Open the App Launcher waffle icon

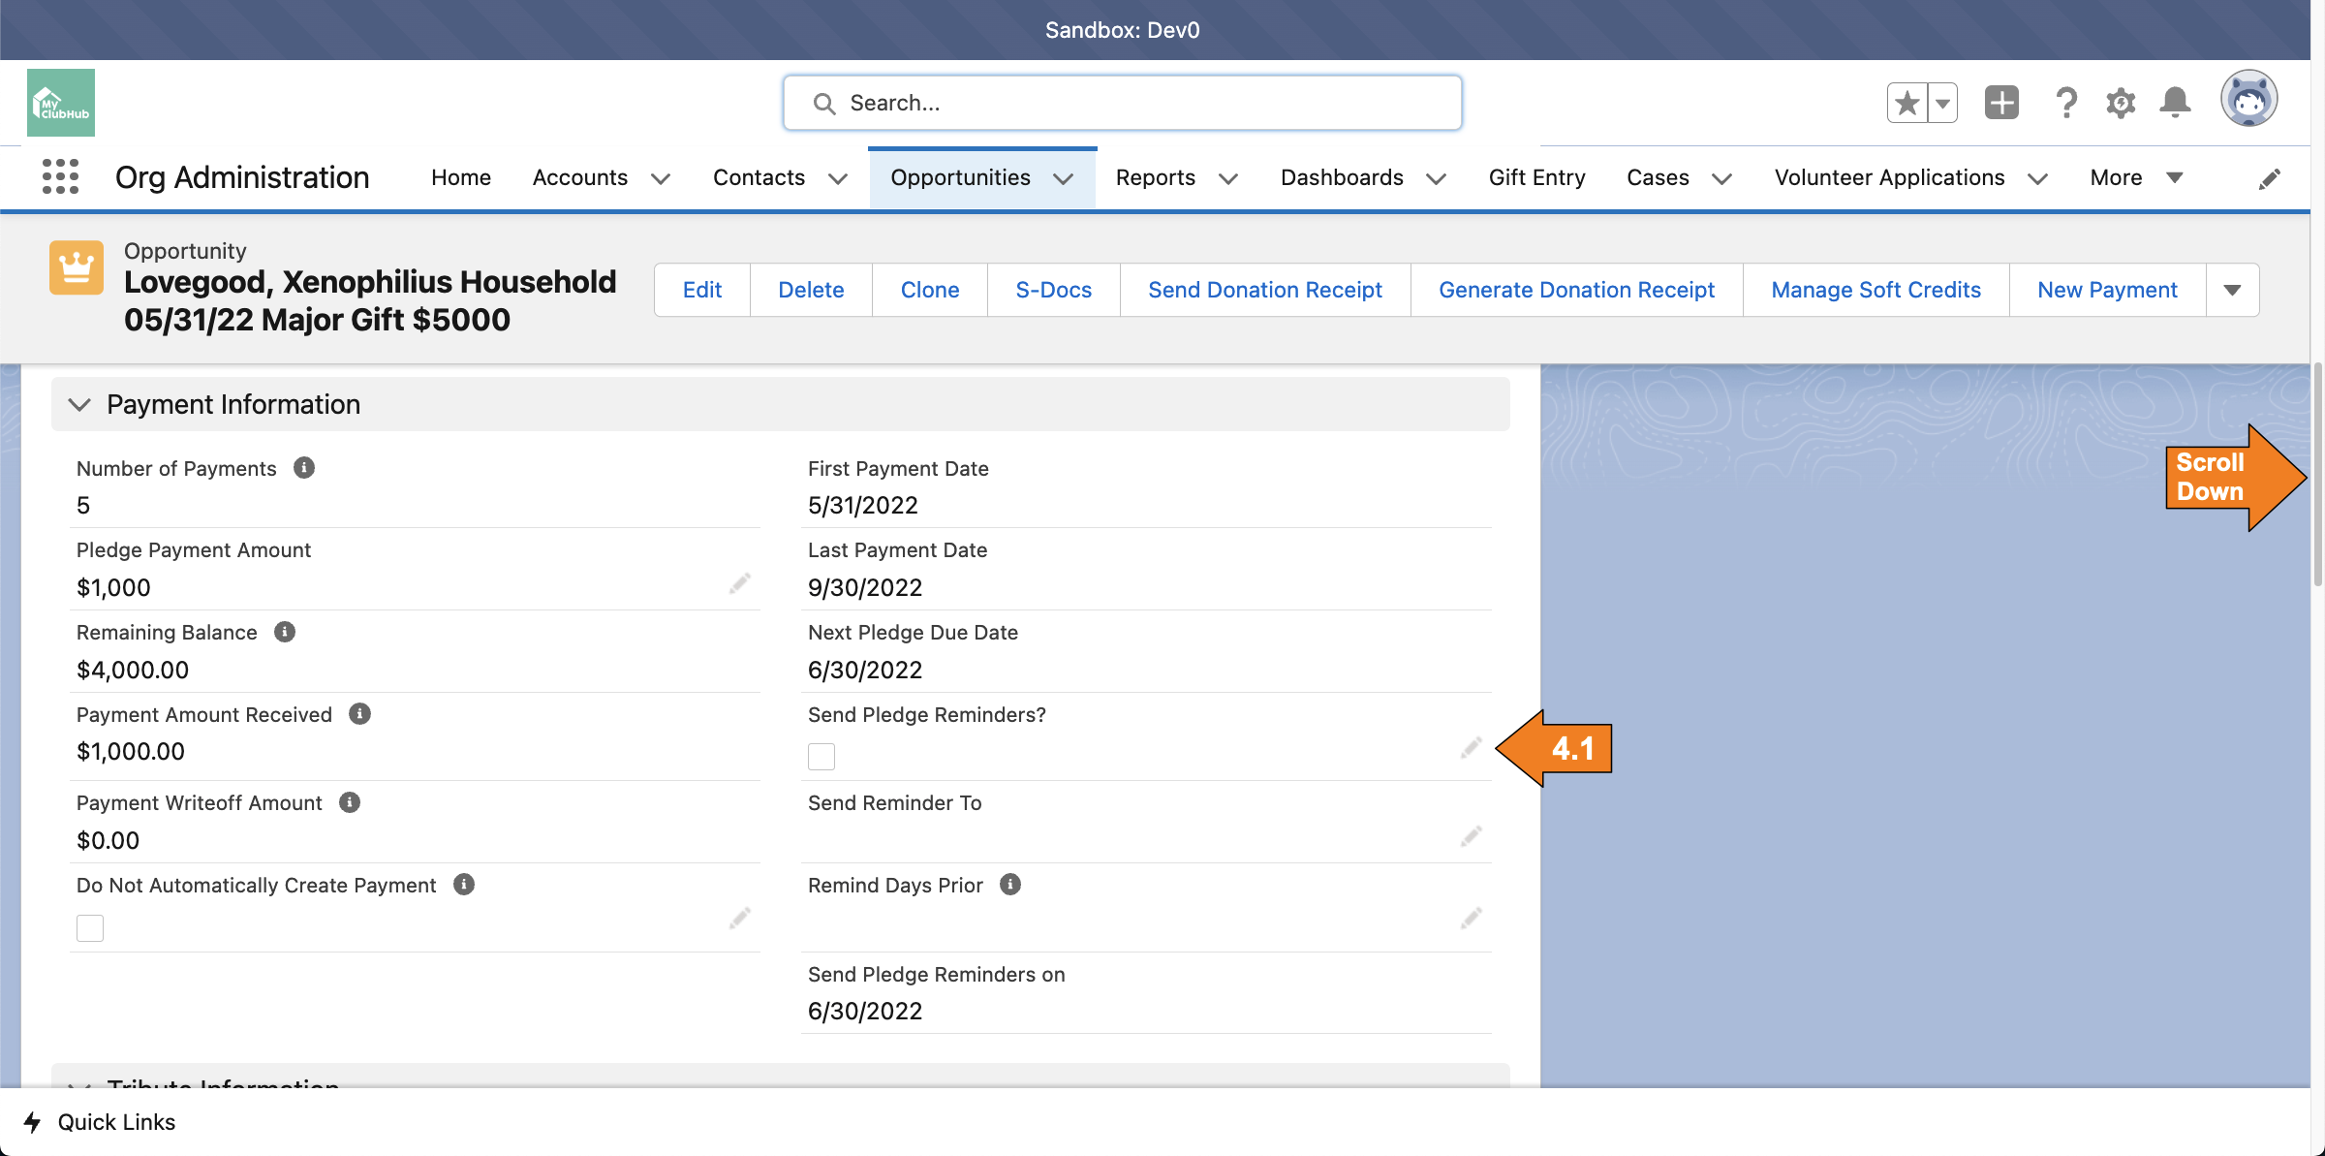(60, 176)
